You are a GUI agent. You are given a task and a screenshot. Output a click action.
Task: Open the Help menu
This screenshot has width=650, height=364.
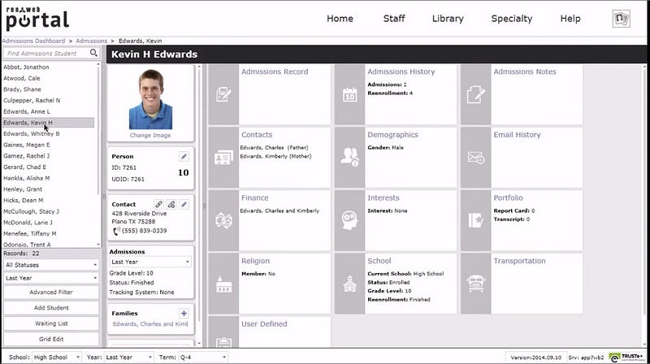tap(570, 19)
